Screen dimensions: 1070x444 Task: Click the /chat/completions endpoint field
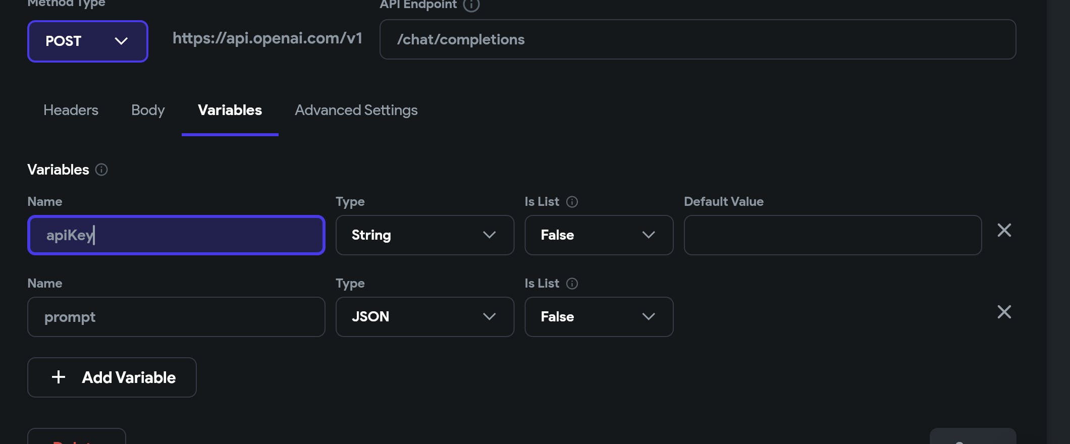click(697, 39)
